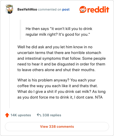
Task: Click the Reddit Snoo logo icon
Action: tap(83, 9)
